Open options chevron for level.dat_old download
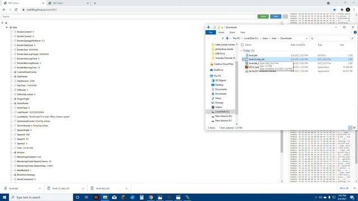Viewport: 358px width, 201px height. pos(126,189)
